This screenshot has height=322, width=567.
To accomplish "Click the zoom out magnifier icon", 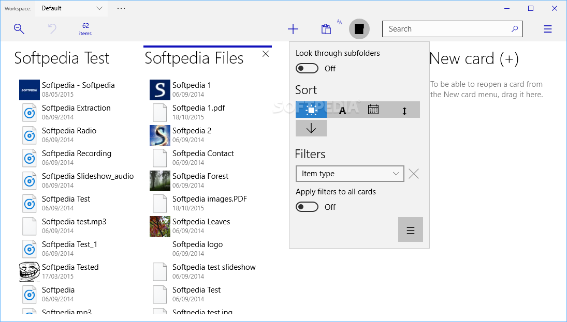I will [x=19, y=29].
